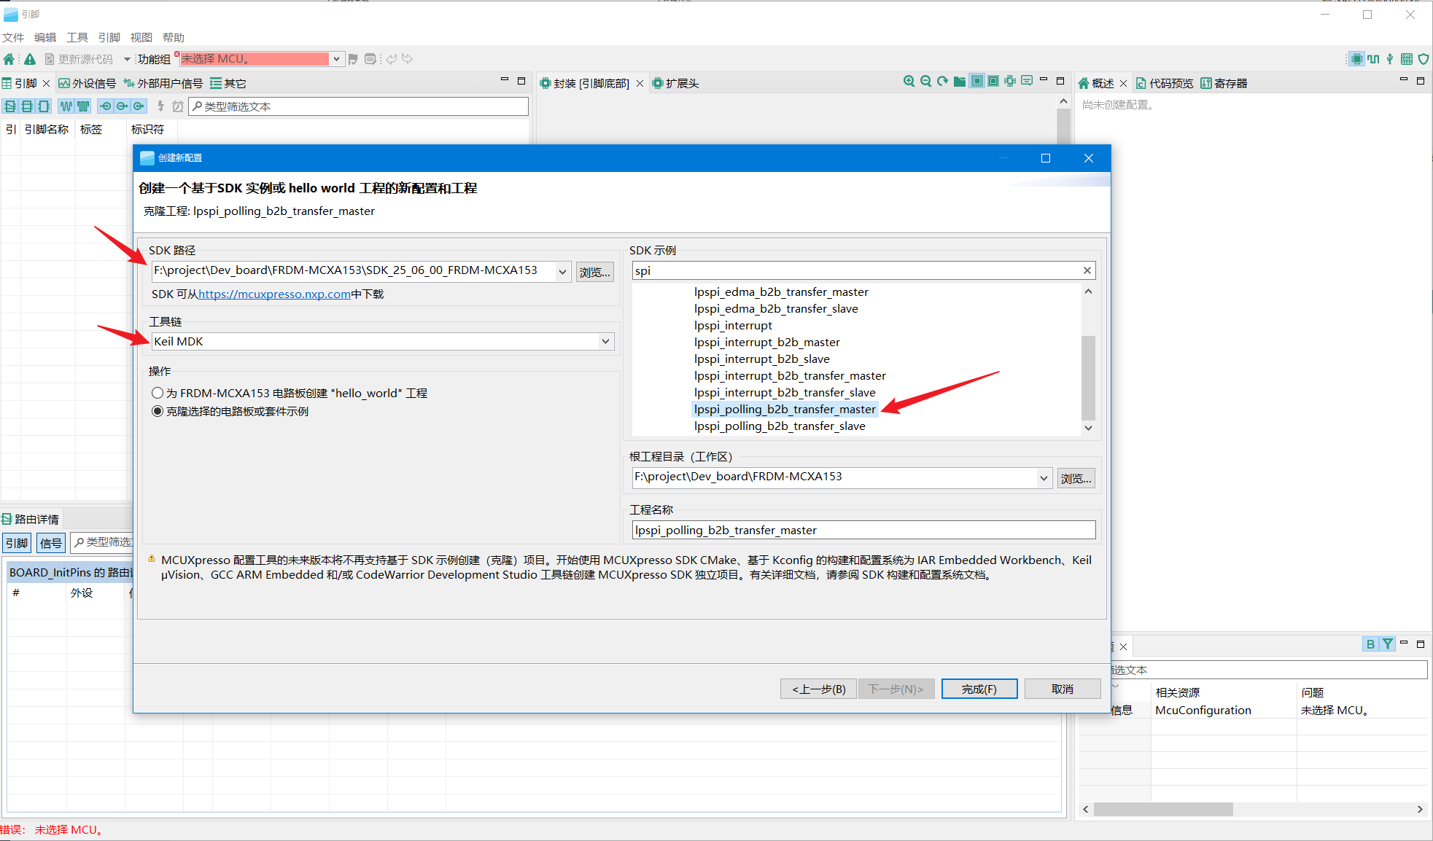Open the Pins tool chip icon
Viewport: 1433px width, 841px height.
1356,59
